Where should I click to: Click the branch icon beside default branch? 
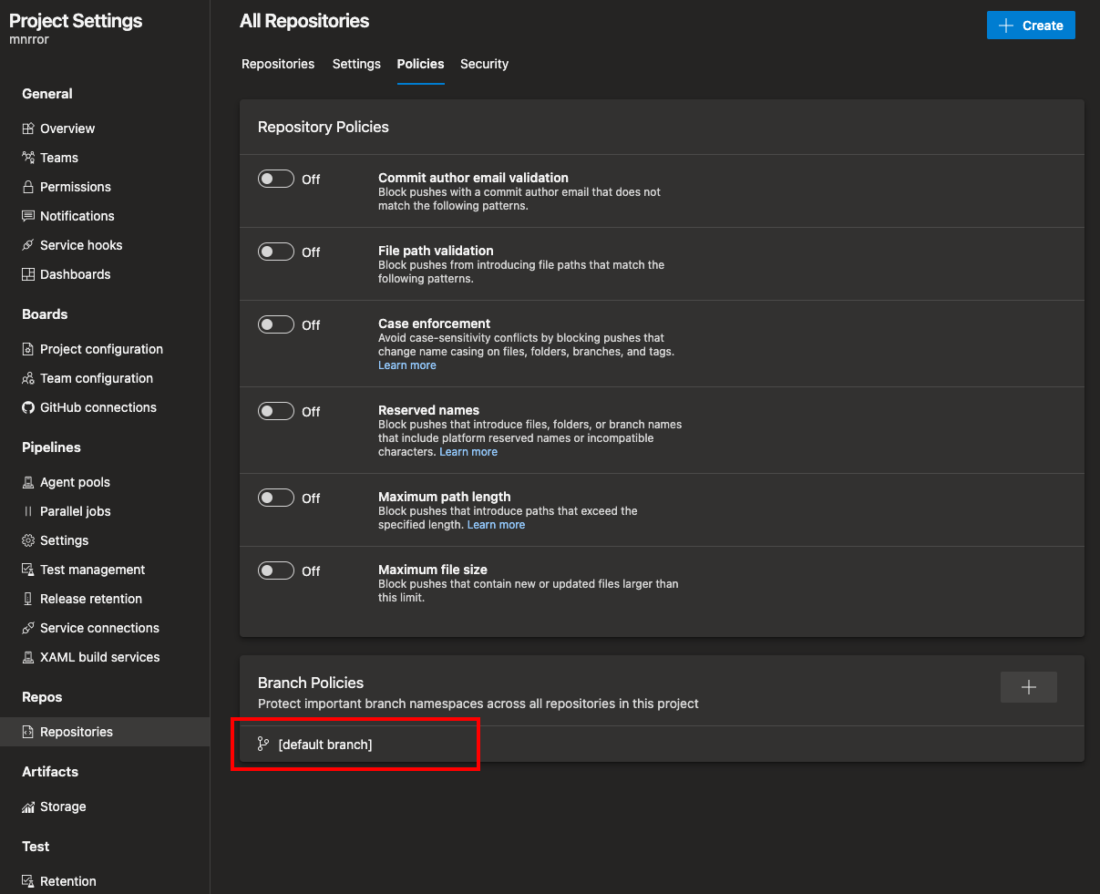(x=263, y=745)
